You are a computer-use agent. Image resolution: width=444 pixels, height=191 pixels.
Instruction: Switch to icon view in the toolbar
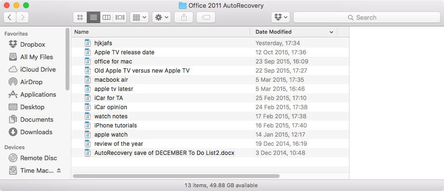pyautogui.click(x=80, y=17)
